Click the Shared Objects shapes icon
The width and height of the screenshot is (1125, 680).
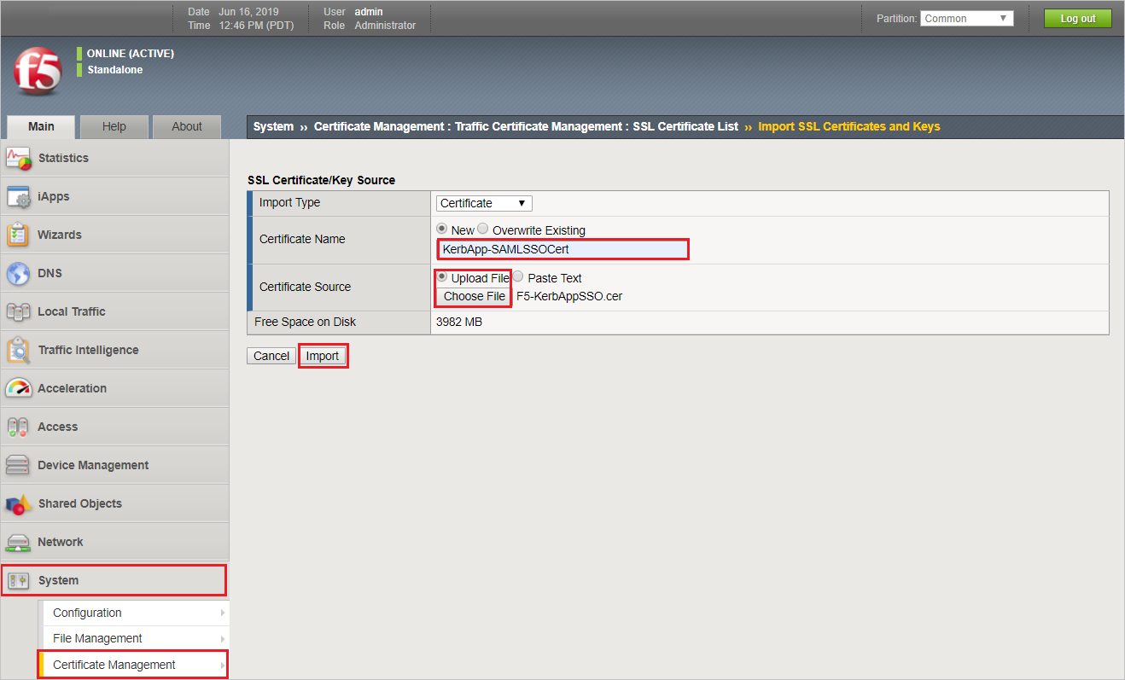click(x=19, y=503)
